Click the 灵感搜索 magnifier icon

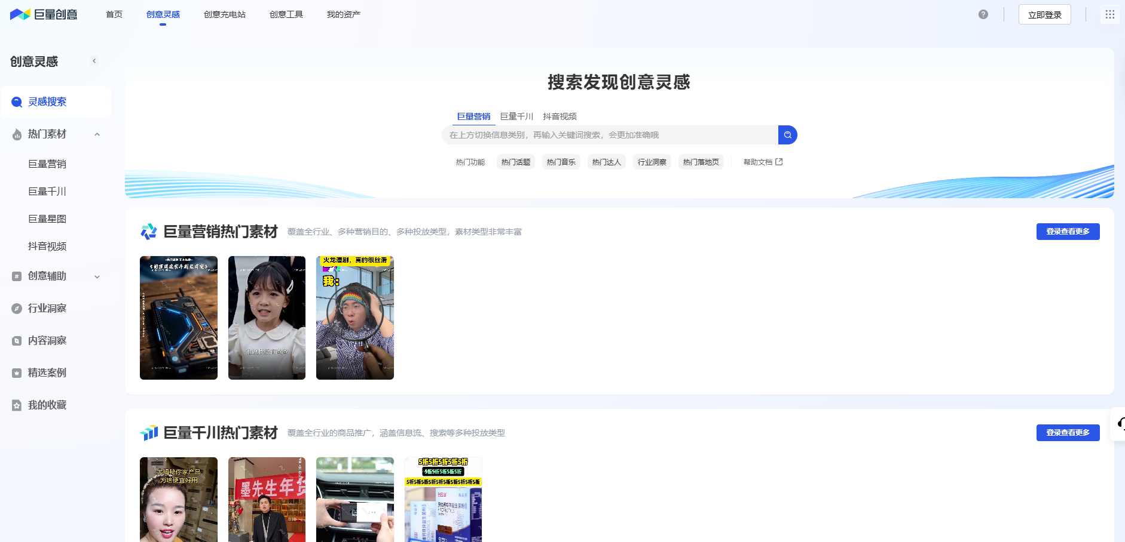click(17, 102)
